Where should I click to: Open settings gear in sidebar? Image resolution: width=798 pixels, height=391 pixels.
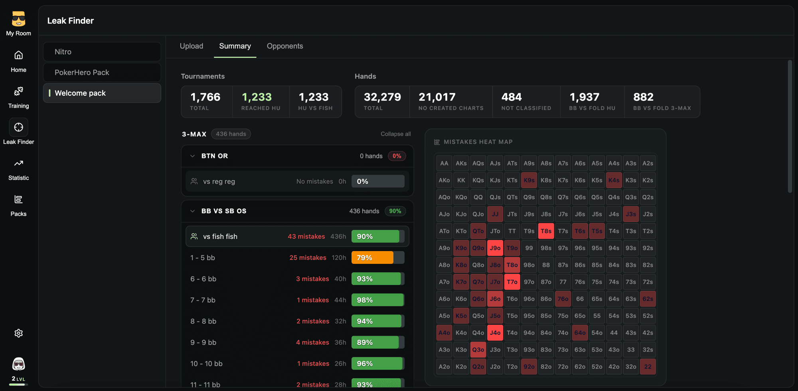18,333
